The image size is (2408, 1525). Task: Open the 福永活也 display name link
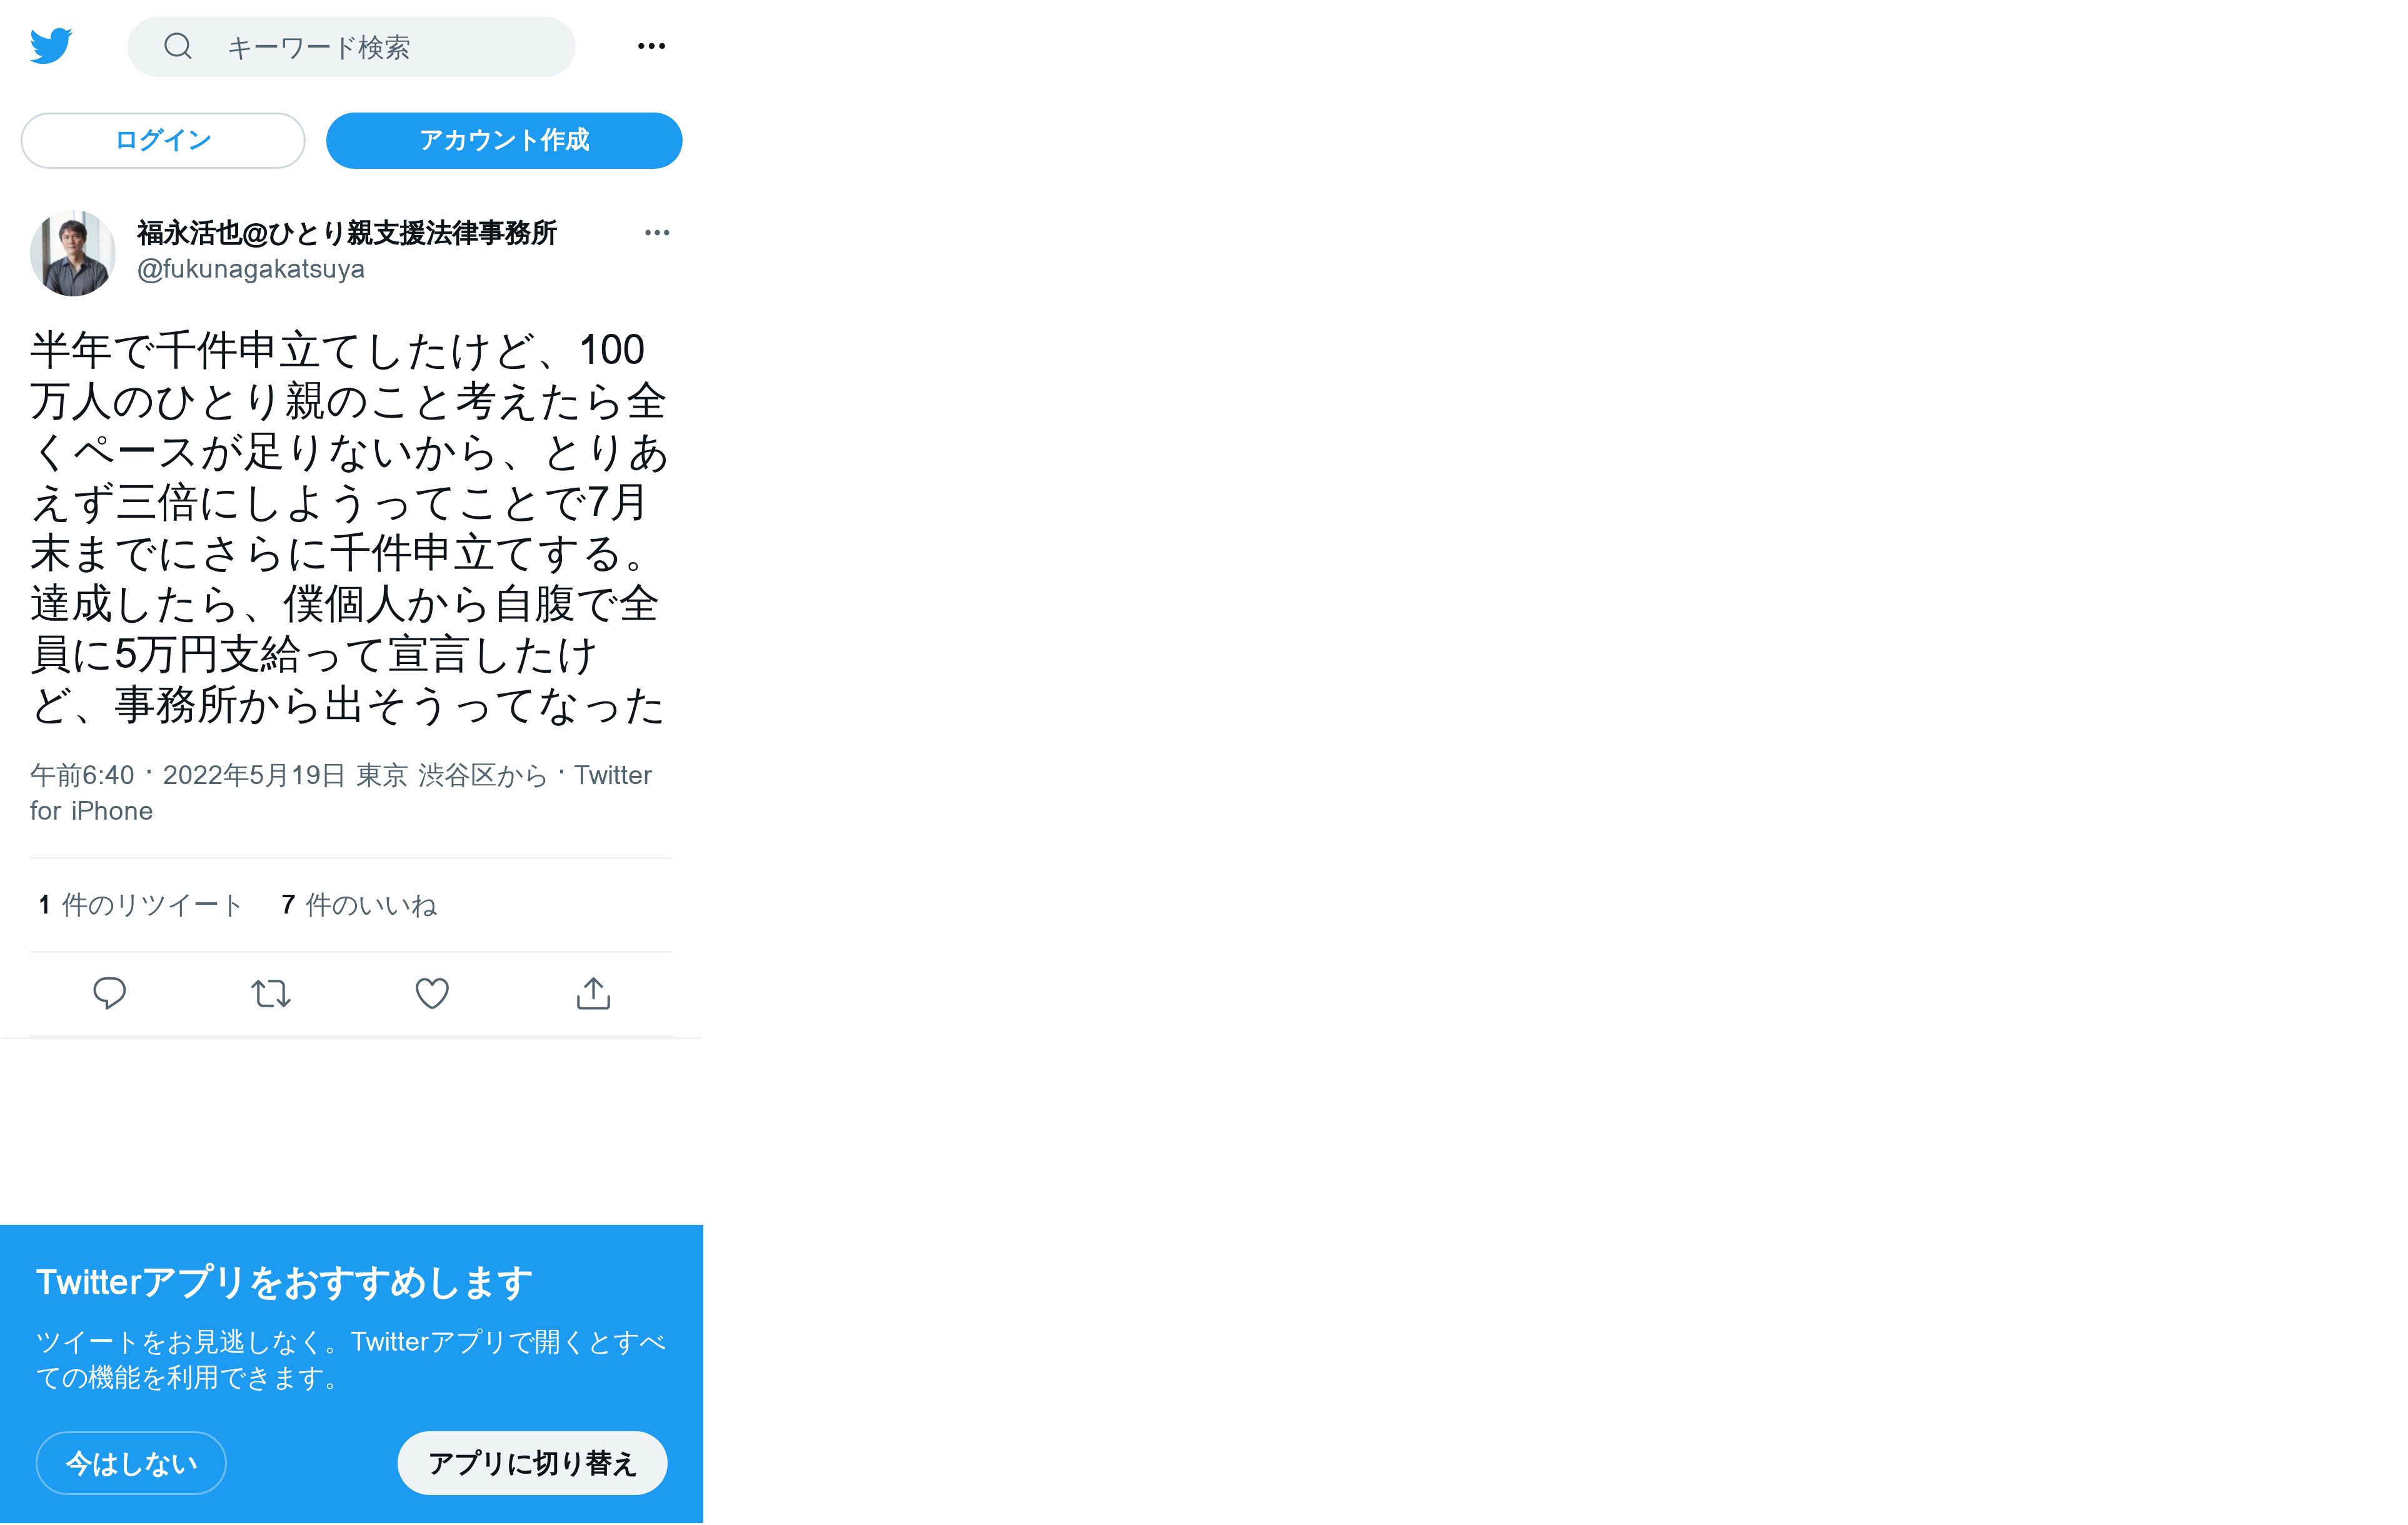click(347, 233)
